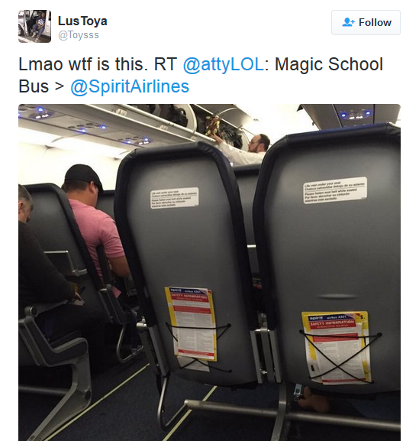Click the white placard on left seatback
Screen dimensions: 419x441
tap(175, 197)
